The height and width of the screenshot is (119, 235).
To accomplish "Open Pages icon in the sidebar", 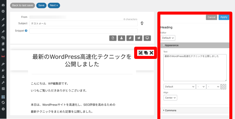I will (x=3, y=44).
